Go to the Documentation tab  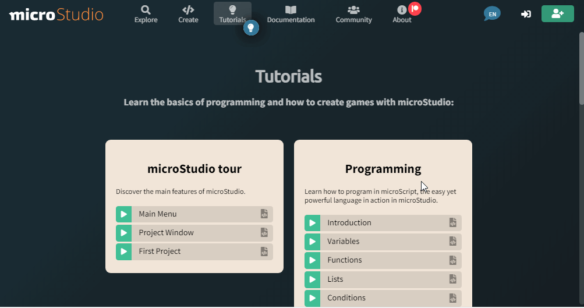click(291, 14)
